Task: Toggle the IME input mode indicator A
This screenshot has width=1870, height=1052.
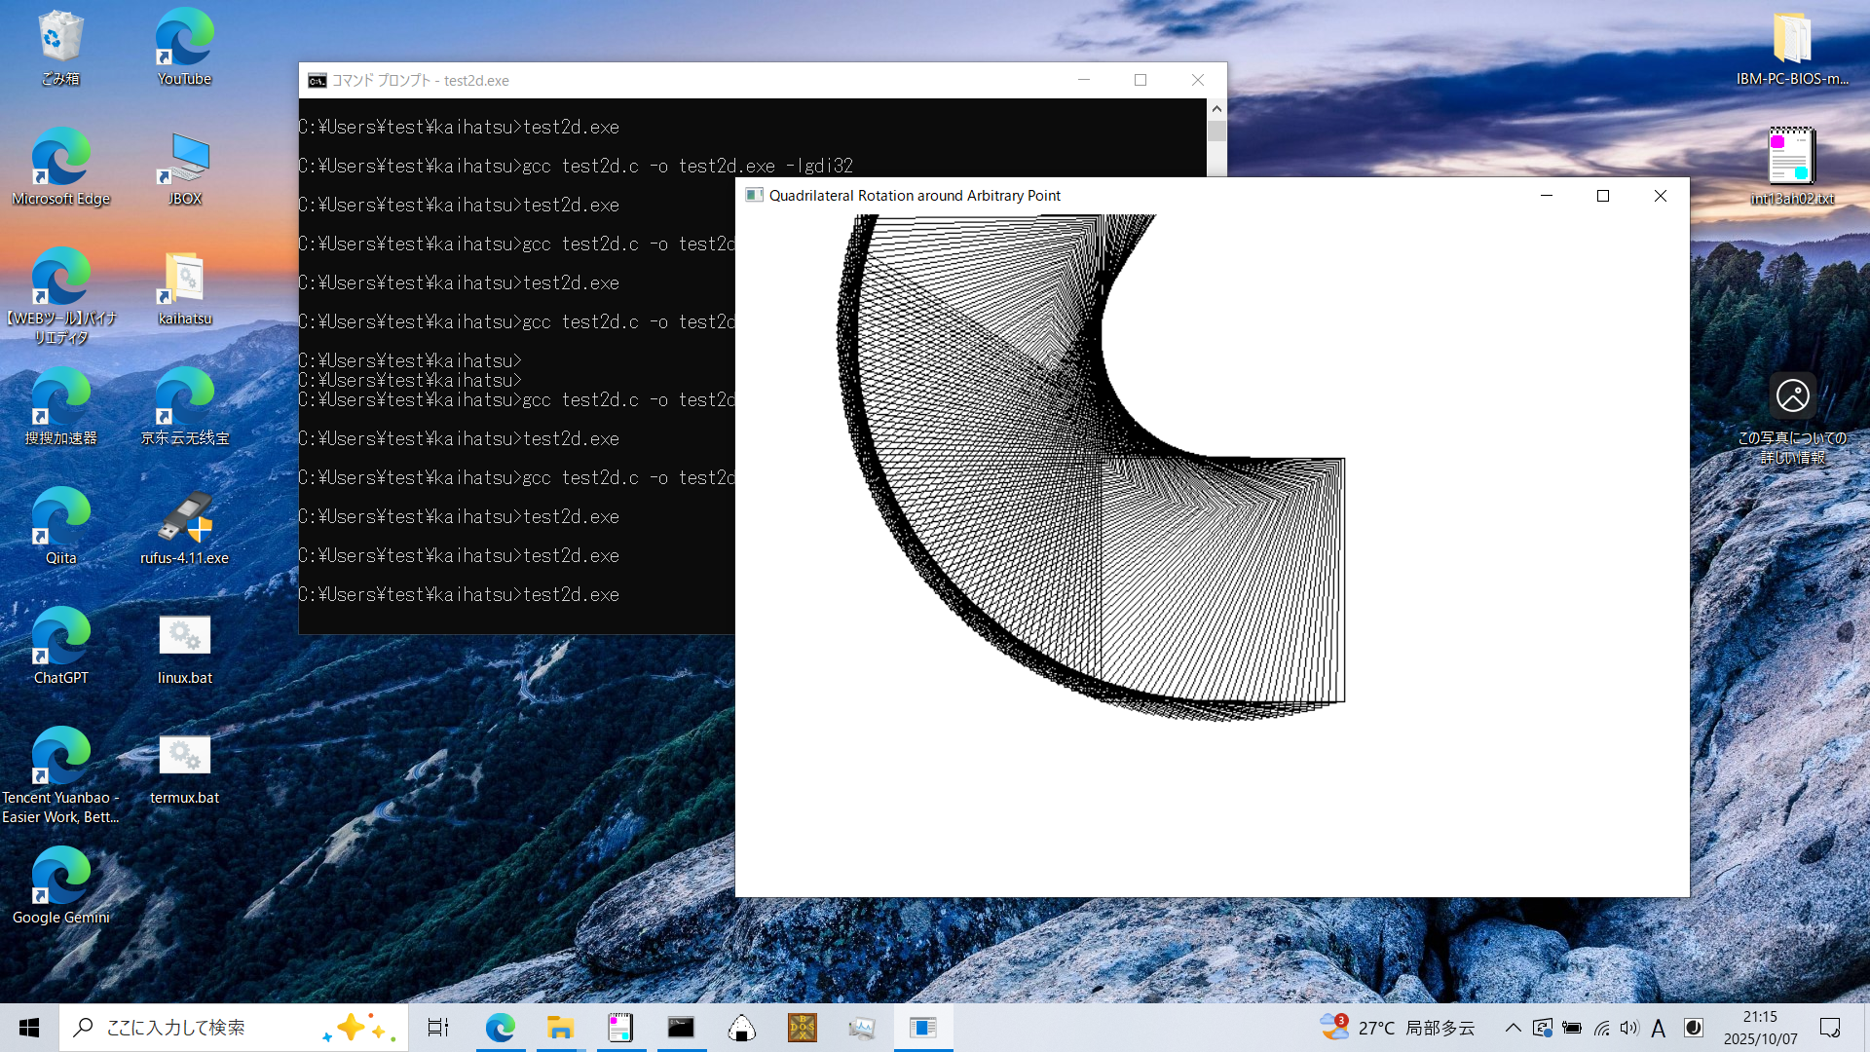Action: point(1659,1028)
